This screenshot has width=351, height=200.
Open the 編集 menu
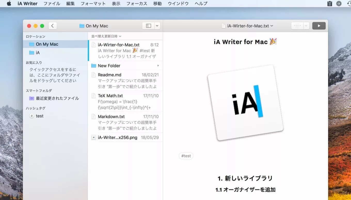pyautogui.click(x=70, y=4)
